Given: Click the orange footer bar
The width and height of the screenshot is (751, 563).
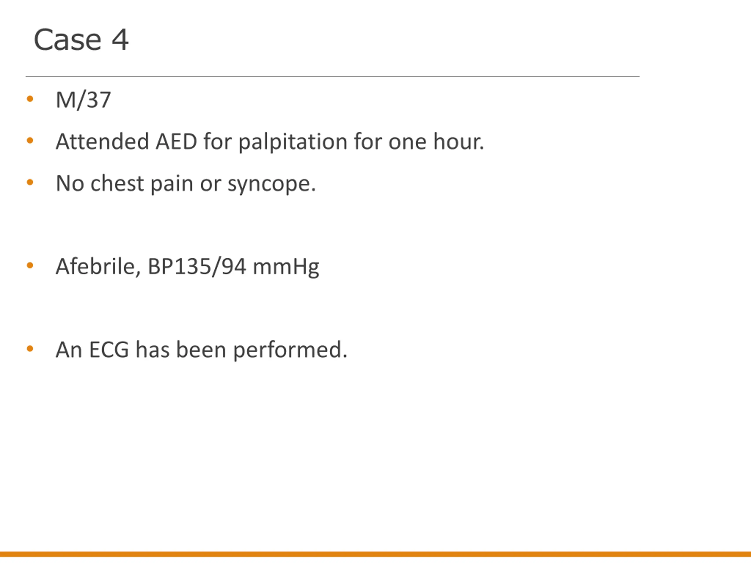Looking at the screenshot, I should [375, 554].
